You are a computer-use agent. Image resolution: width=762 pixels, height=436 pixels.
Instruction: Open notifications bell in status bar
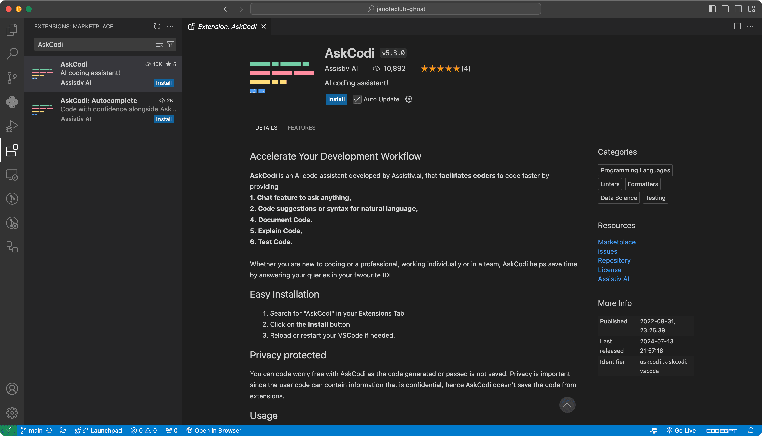751,431
